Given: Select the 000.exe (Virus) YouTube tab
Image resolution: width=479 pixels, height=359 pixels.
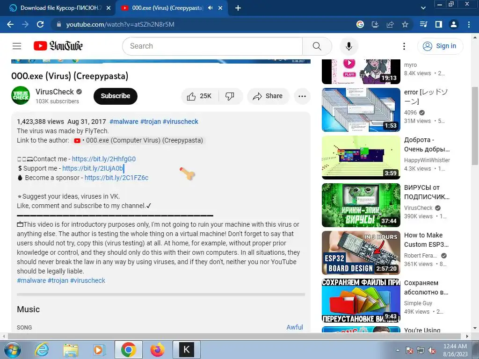Looking at the screenshot, I should (167, 8).
